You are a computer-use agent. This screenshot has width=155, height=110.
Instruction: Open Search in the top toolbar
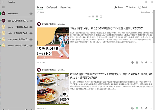tap(118, 7)
